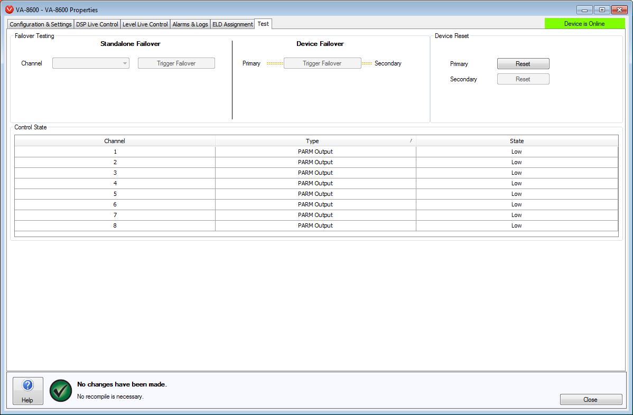Click Device Failover Trigger Failover button
The image size is (633, 415).
(x=322, y=63)
